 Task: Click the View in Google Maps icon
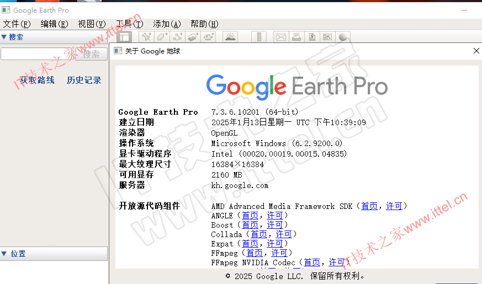click(327, 37)
